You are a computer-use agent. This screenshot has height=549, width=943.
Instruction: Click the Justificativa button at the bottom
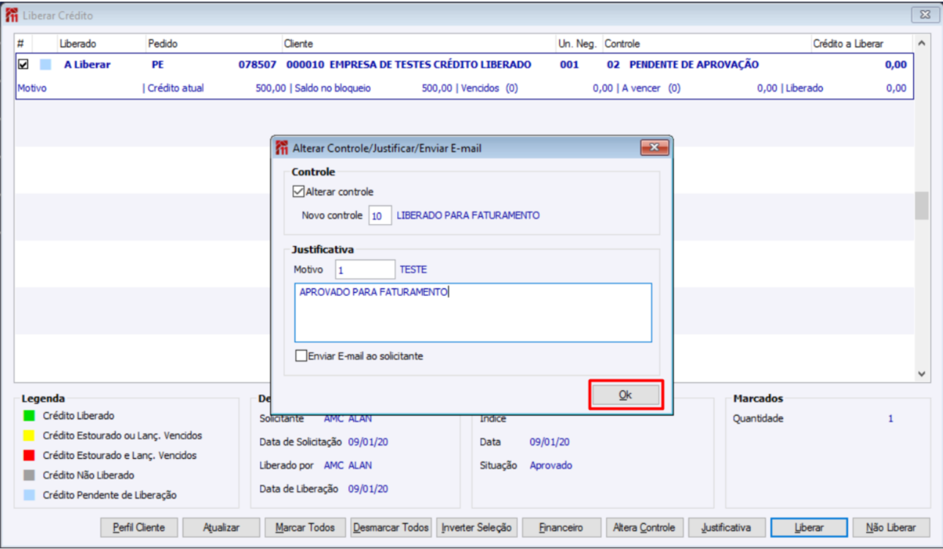point(726,528)
